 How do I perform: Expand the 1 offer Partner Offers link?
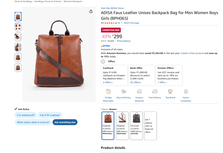tap(162, 82)
